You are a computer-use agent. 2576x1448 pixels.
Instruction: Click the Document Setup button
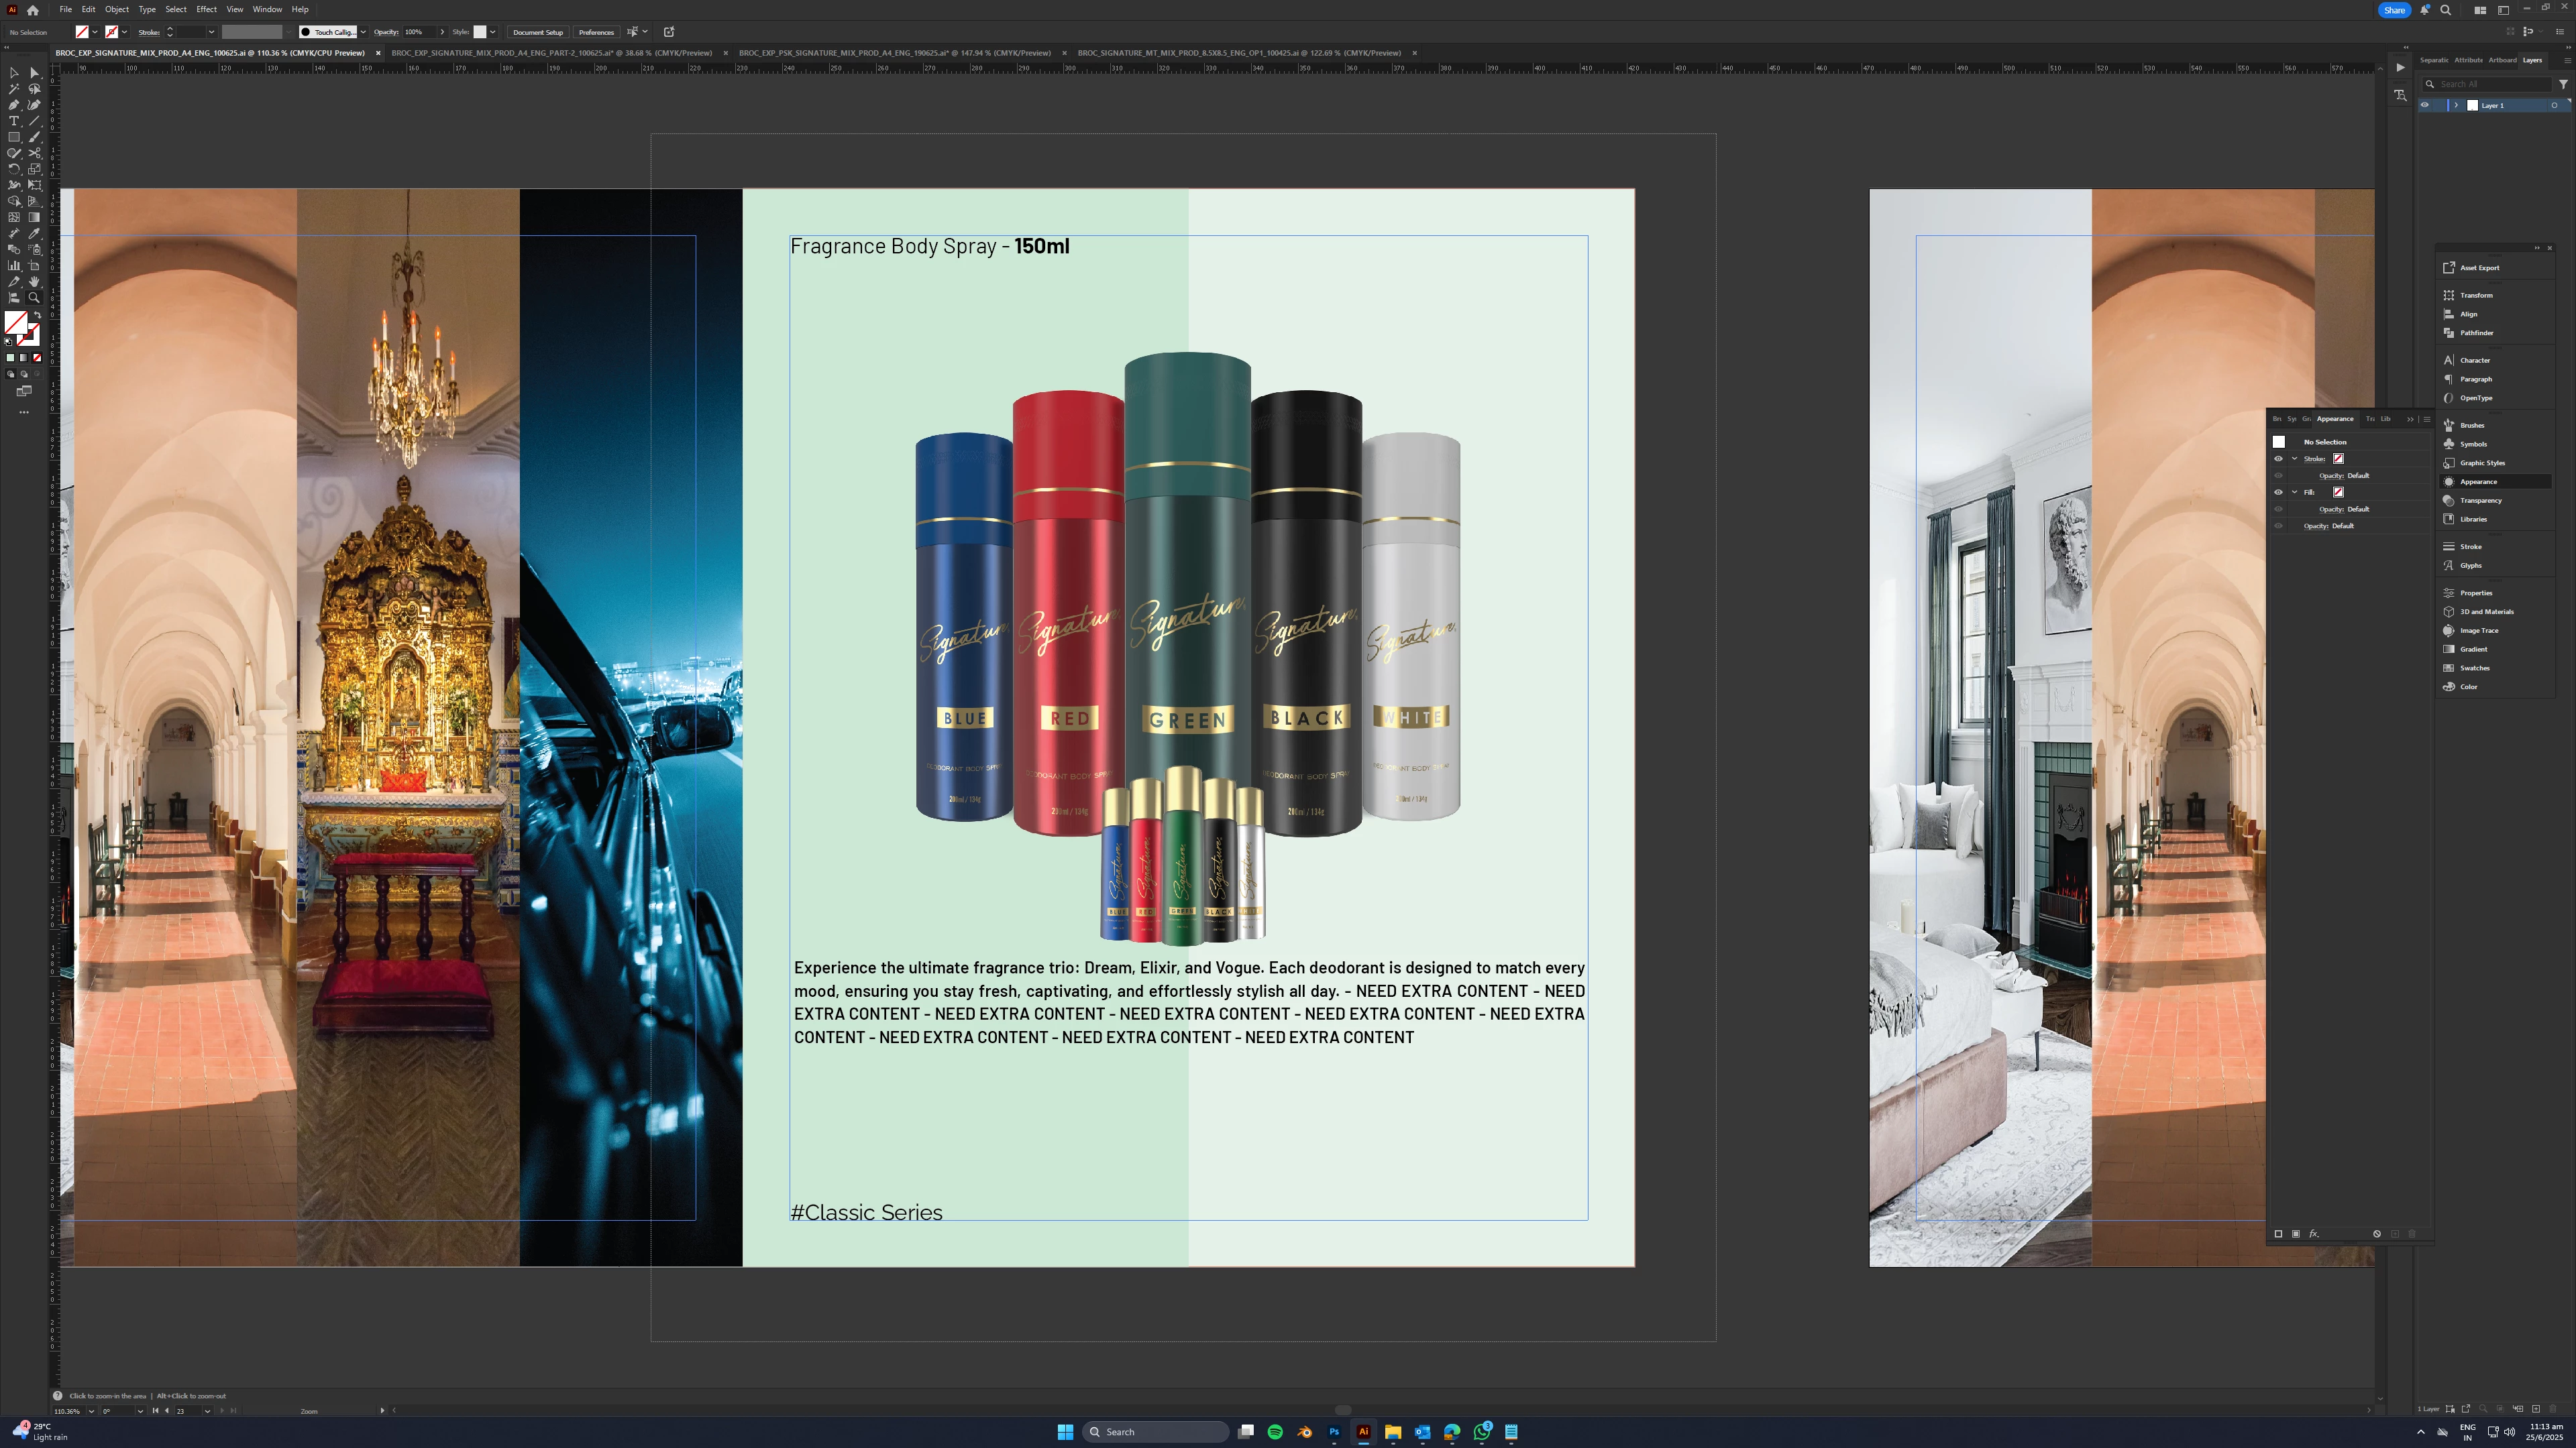tap(538, 32)
